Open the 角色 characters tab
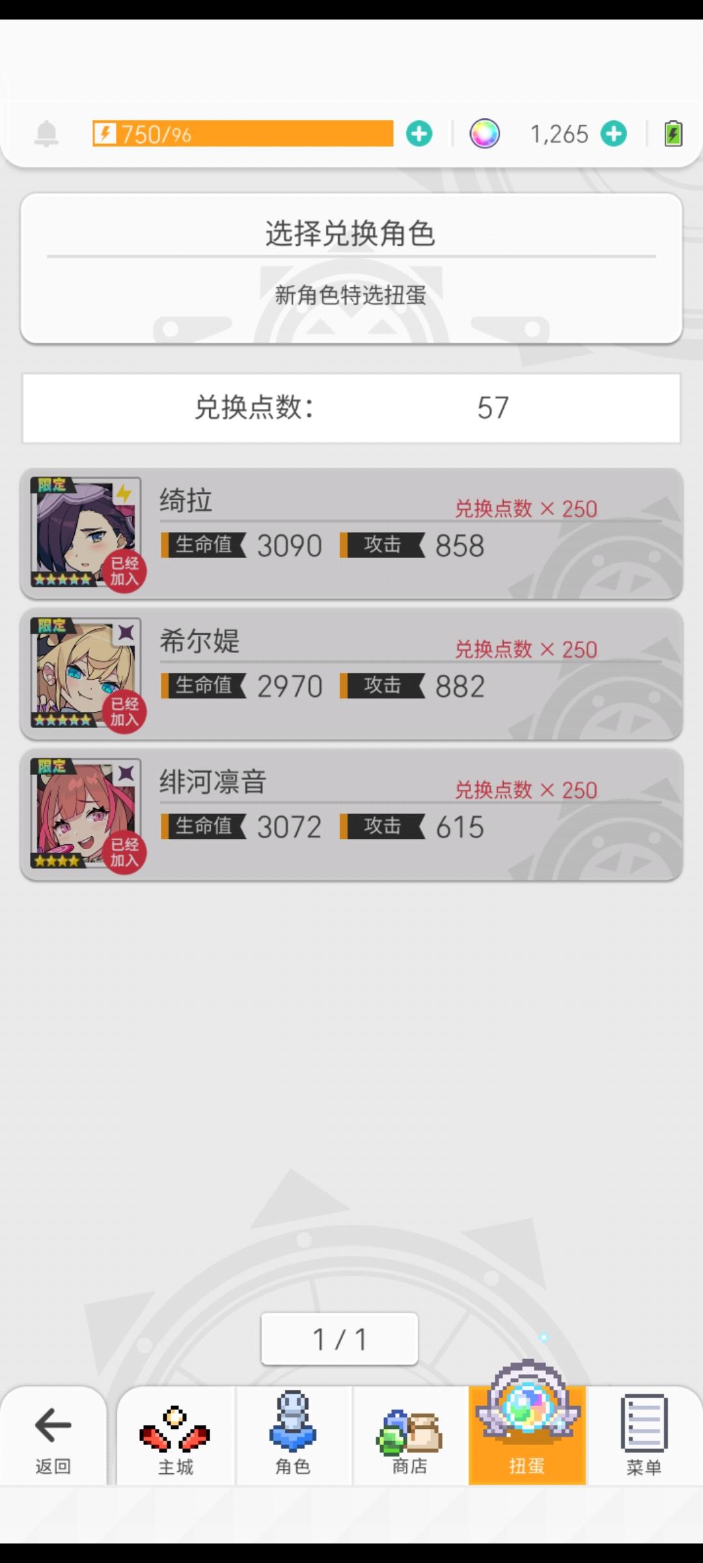The height and width of the screenshot is (1563, 703). (293, 1437)
